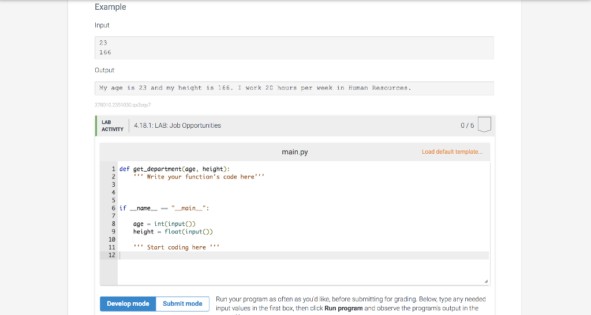Click the age = int(input()) line
Screen dimensions: 591x315
point(164,224)
